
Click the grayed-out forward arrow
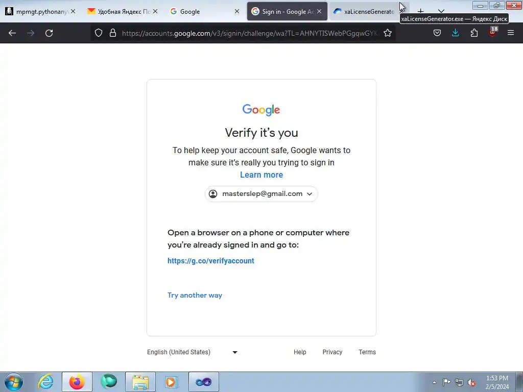pyautogui.click(x=31, y=33)
